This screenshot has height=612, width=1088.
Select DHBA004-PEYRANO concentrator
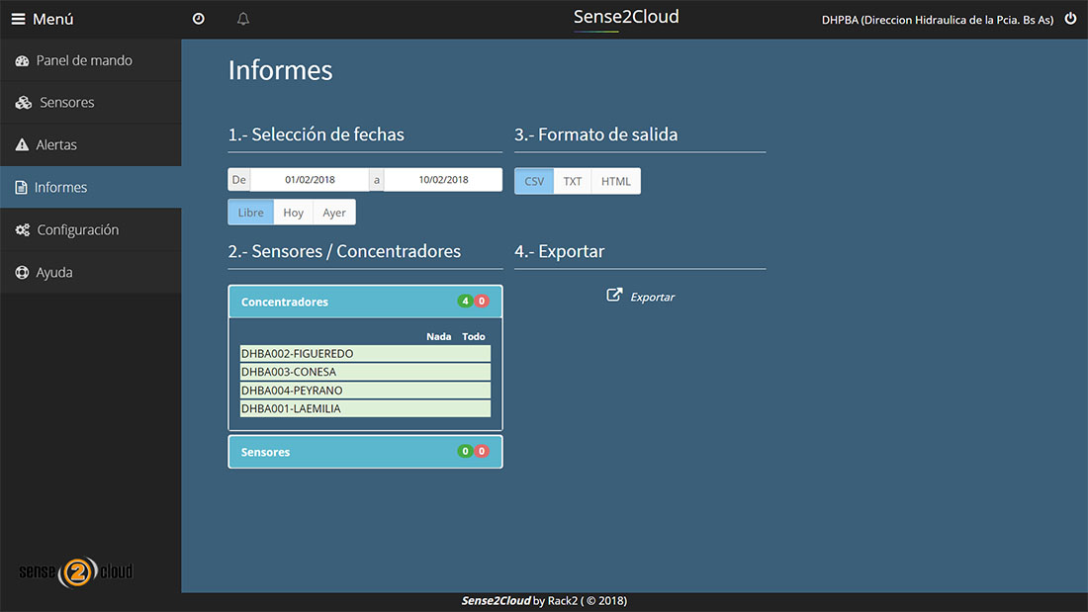[x=365, y=390]
